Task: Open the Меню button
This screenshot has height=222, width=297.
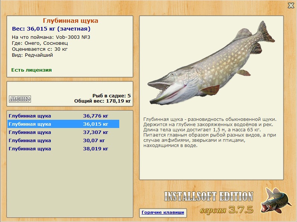Action: pyautogui.click(x=20, y=99)
